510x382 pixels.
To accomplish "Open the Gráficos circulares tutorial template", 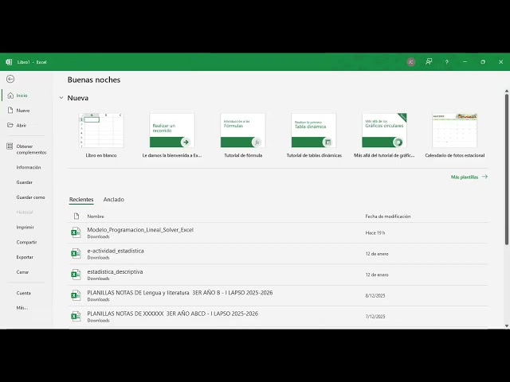I will 384,135.
